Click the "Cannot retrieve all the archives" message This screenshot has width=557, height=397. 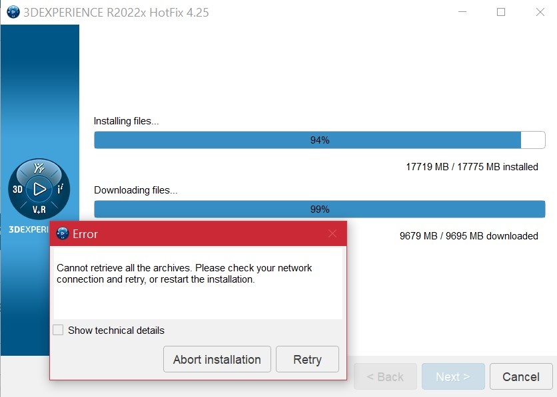click(x=185, y=273)
